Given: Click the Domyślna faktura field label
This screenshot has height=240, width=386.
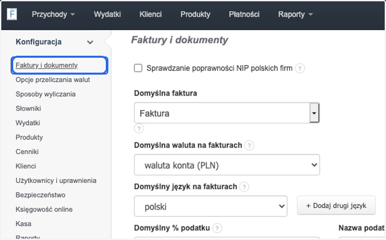Looking at the screenshot, I should click(166, 93).
